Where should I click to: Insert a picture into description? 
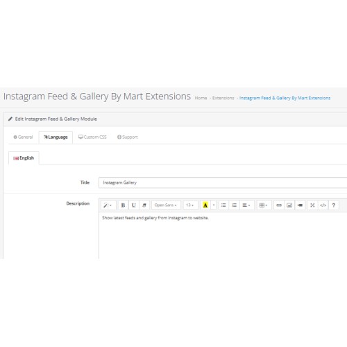click(x=289, y=205)
